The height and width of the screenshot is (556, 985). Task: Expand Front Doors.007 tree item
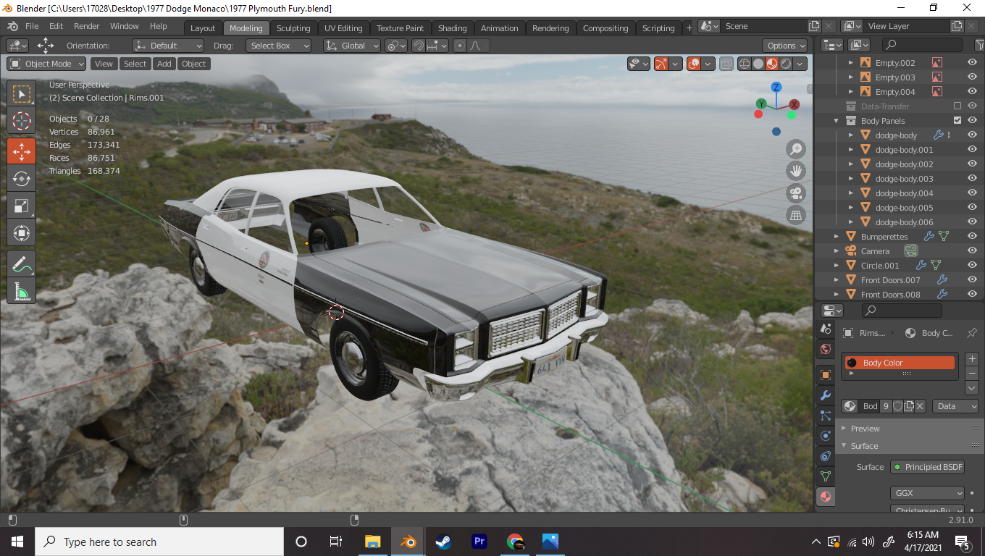[837, 280]
